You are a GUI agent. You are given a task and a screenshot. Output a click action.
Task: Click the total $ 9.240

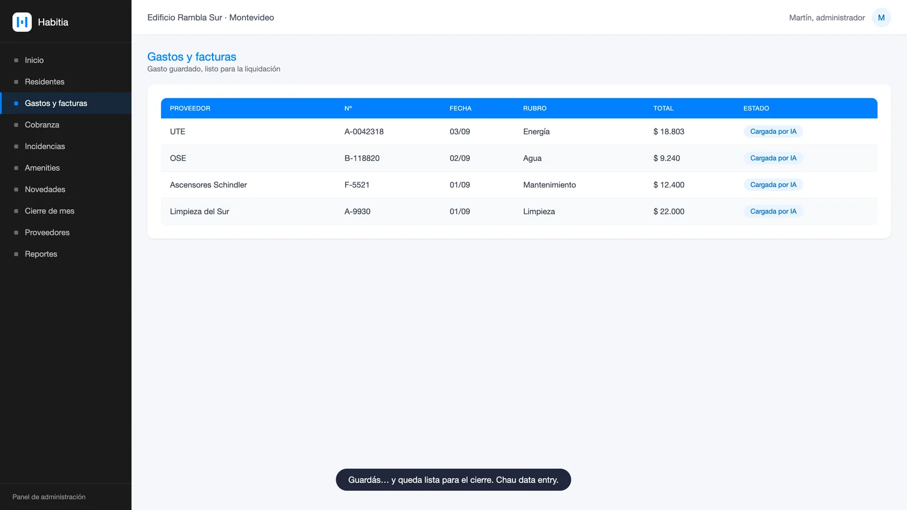(x=667, y=158)
